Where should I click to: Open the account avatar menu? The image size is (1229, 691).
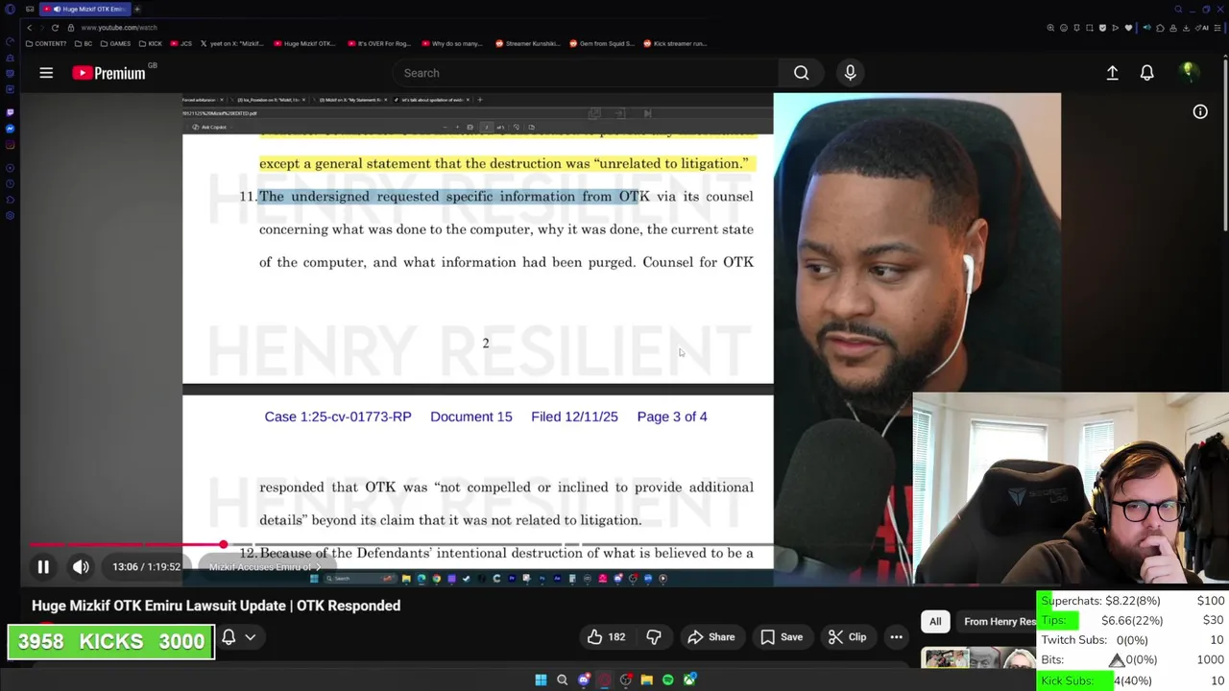coord(1188,72)
